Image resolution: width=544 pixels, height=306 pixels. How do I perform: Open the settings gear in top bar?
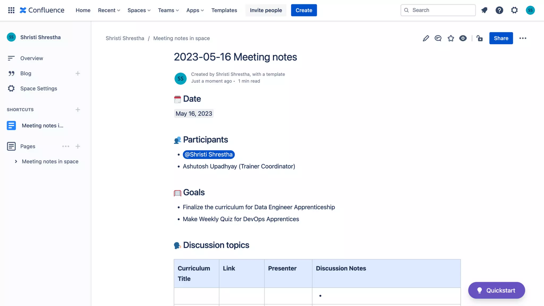coord(515,10)
